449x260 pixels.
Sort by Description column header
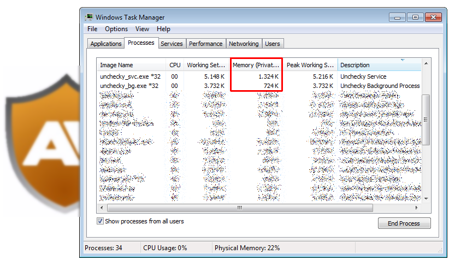pos(380,65)
